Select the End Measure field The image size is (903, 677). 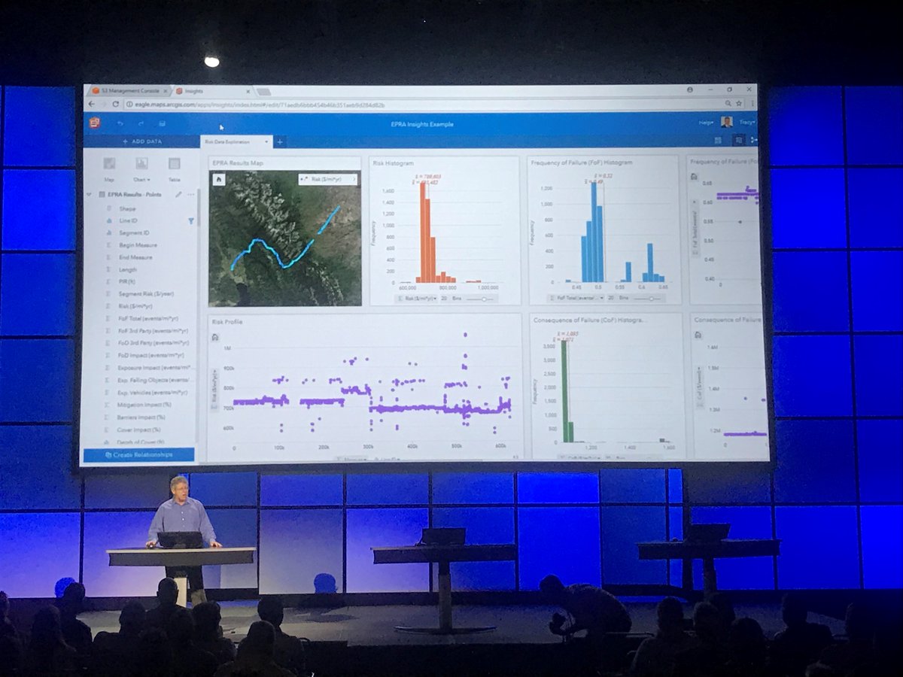137,257
